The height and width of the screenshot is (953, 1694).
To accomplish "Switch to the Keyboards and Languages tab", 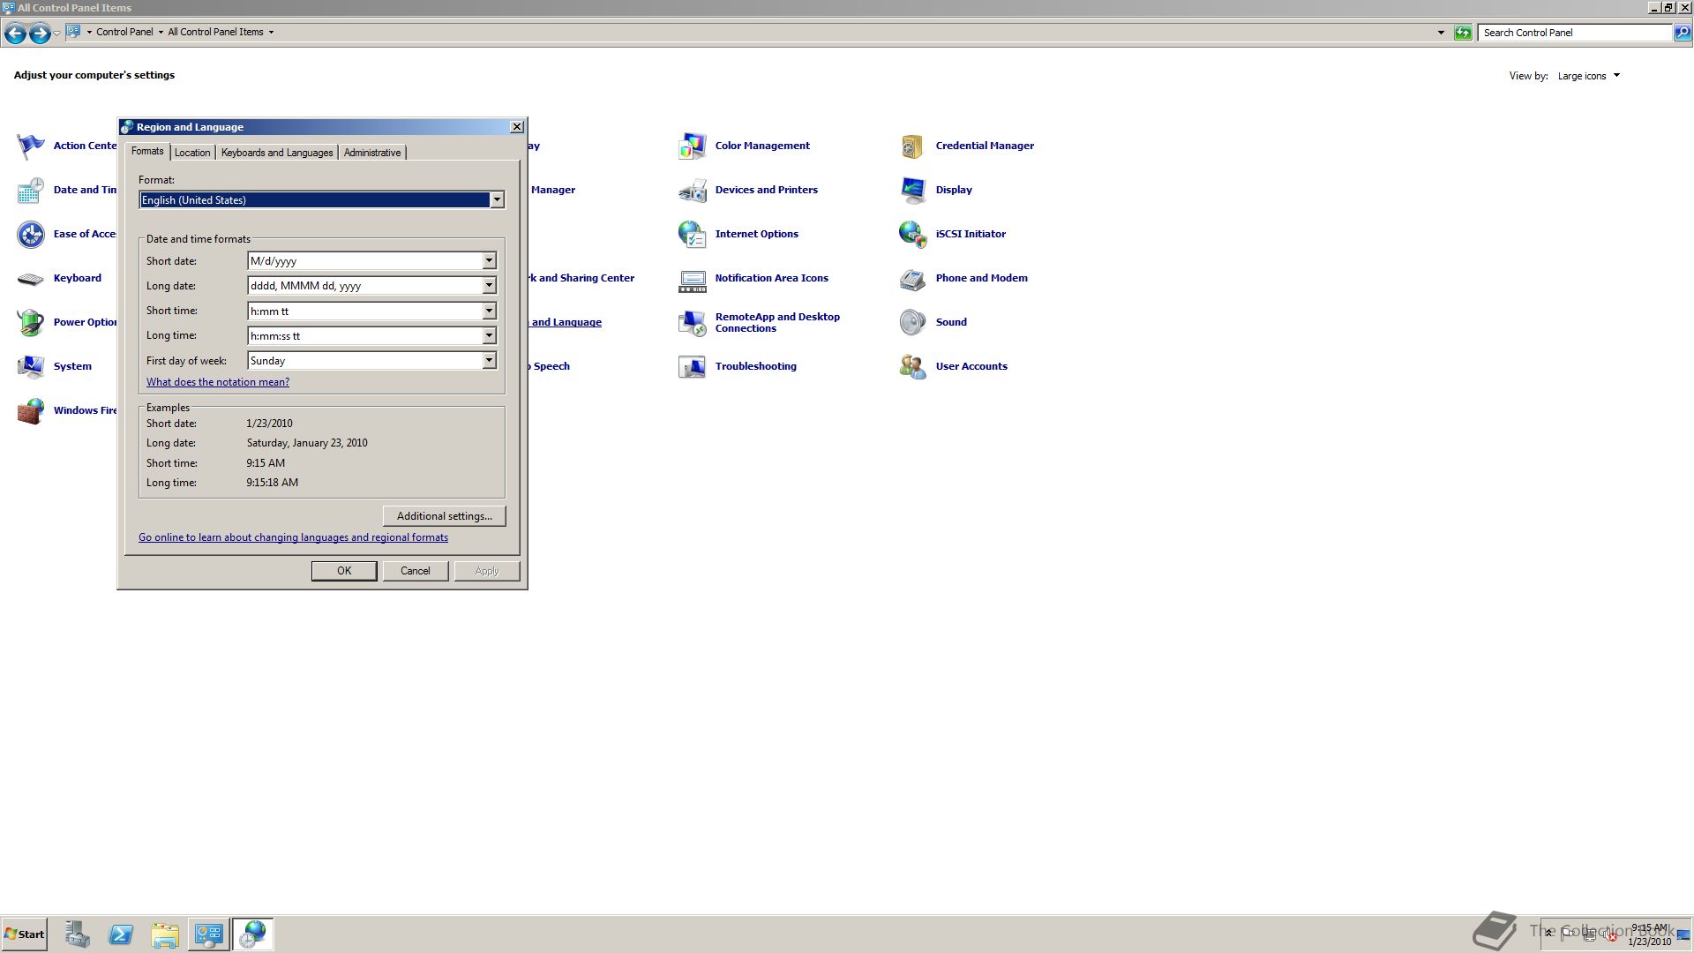I will click(x=277, y=153).
